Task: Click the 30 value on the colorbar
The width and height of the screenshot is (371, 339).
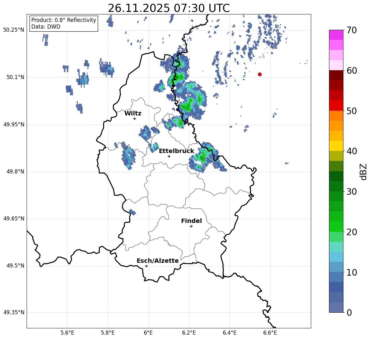Action: pyautogui.click(x=352, y=192)
